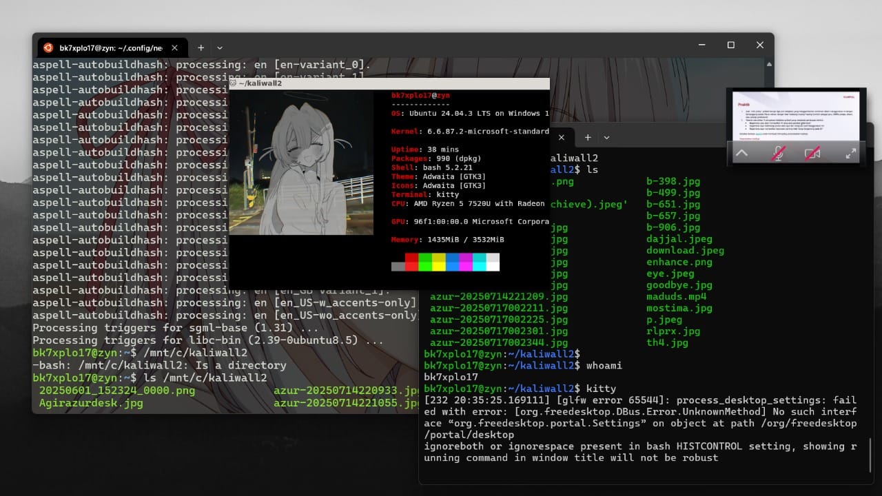Minimize the back Ubuntu terminal window
Viewport: 882px width, 496px height.
click(x=701, y=45)
